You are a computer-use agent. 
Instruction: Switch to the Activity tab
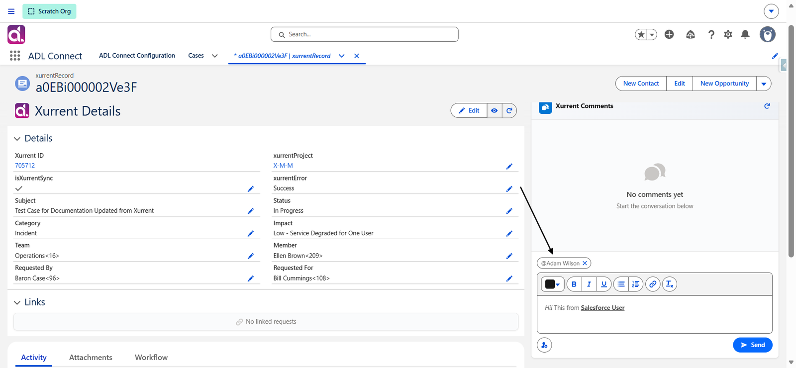(x=34, y=357)
